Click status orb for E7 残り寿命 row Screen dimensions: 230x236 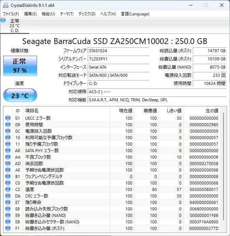(x=8, y=202)
